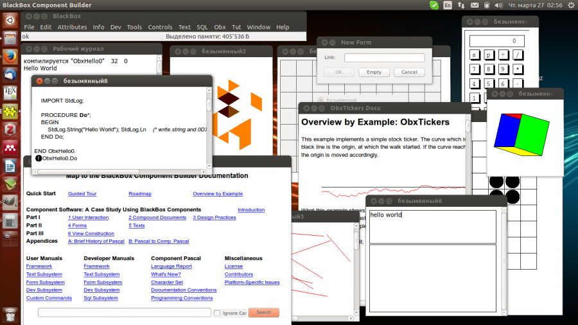The width and height of the screenshot is (578, 325).
Task: Open the Attributes menu
Action: pyautogui.click(x=72, y=27)
